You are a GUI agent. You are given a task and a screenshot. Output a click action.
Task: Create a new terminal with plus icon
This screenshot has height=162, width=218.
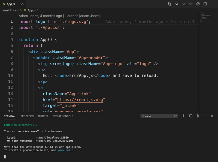pyautogui.click(x=183, y=116)
